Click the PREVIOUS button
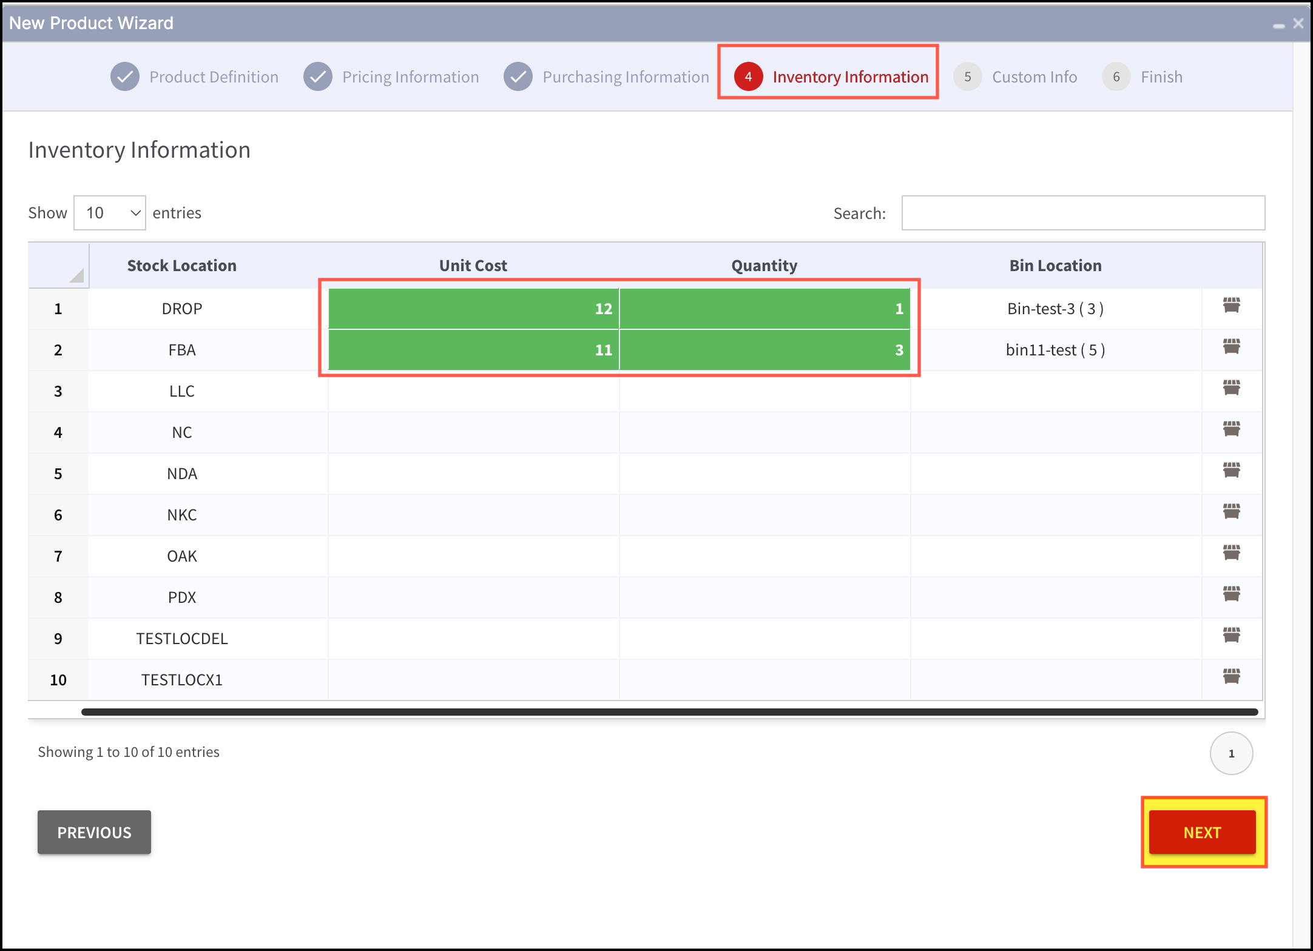 click(94, 832)
